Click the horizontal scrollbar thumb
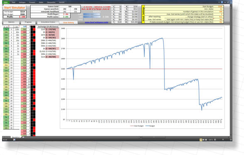Viewport: 244px width, 155px height. [153, 137]
